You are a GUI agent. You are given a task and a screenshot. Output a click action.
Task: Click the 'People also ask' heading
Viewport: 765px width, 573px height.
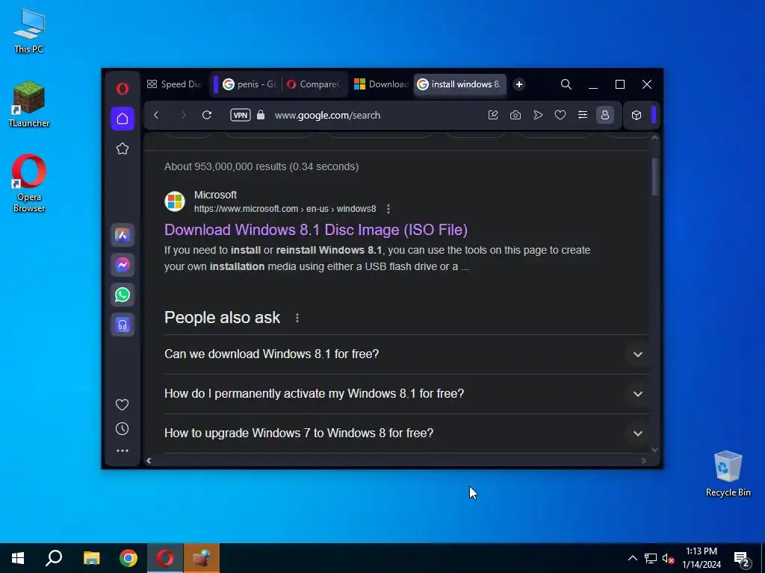(x=222, y=318)
